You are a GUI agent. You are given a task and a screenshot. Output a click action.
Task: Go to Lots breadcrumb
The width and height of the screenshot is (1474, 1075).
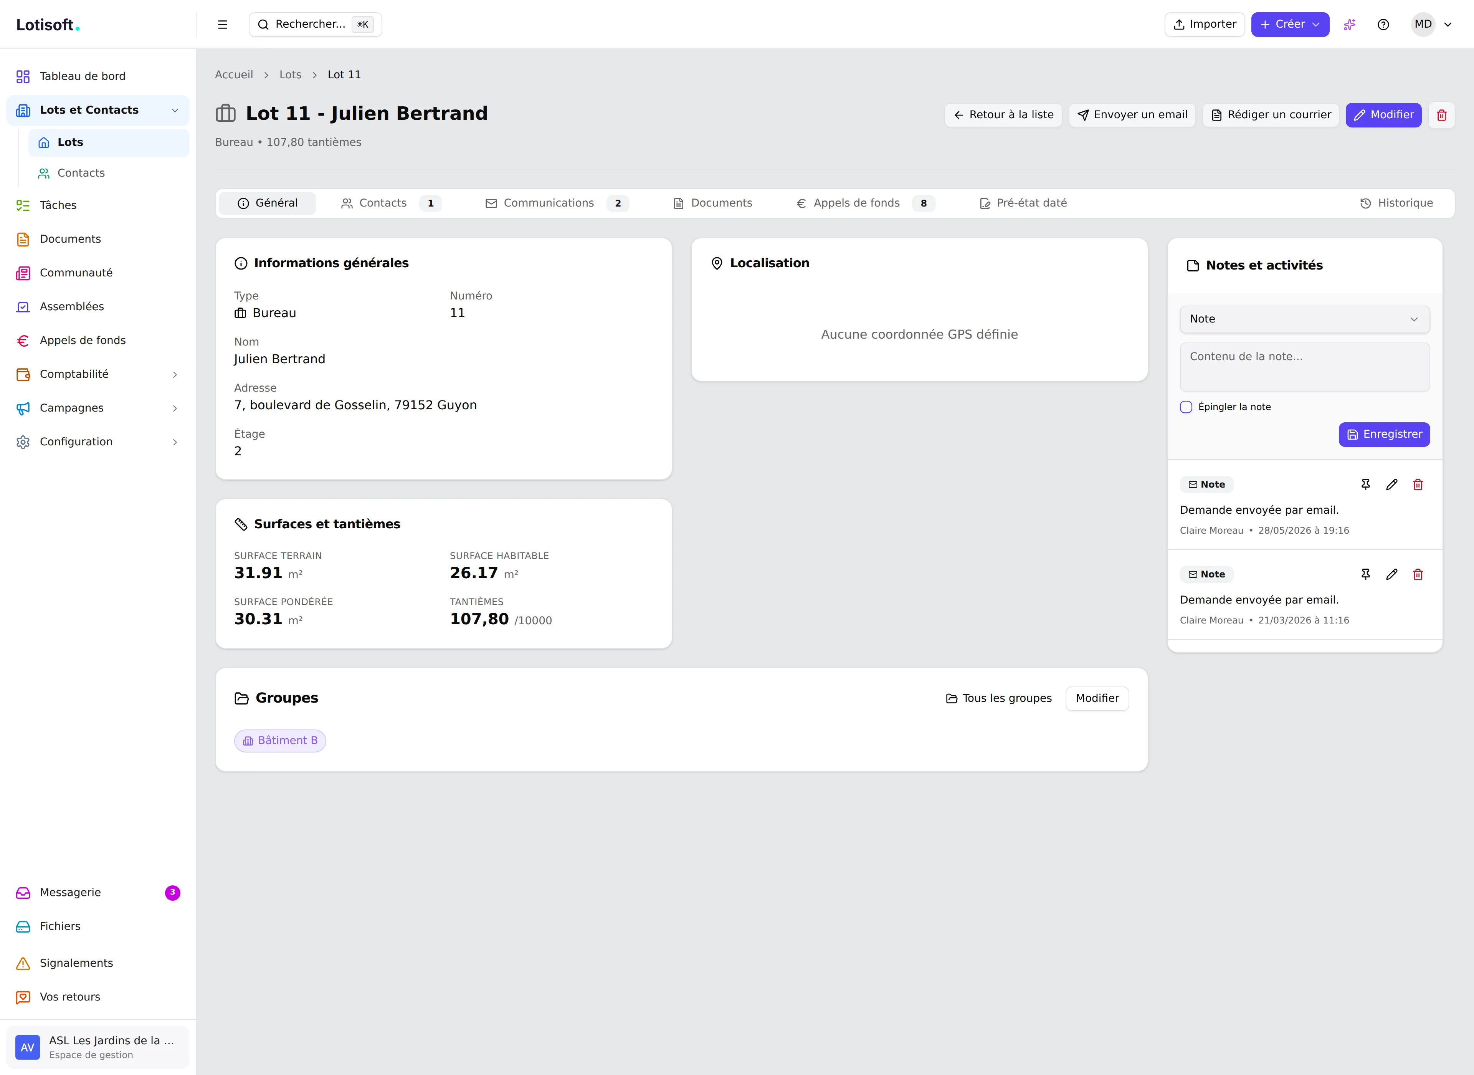coord(290,75)
